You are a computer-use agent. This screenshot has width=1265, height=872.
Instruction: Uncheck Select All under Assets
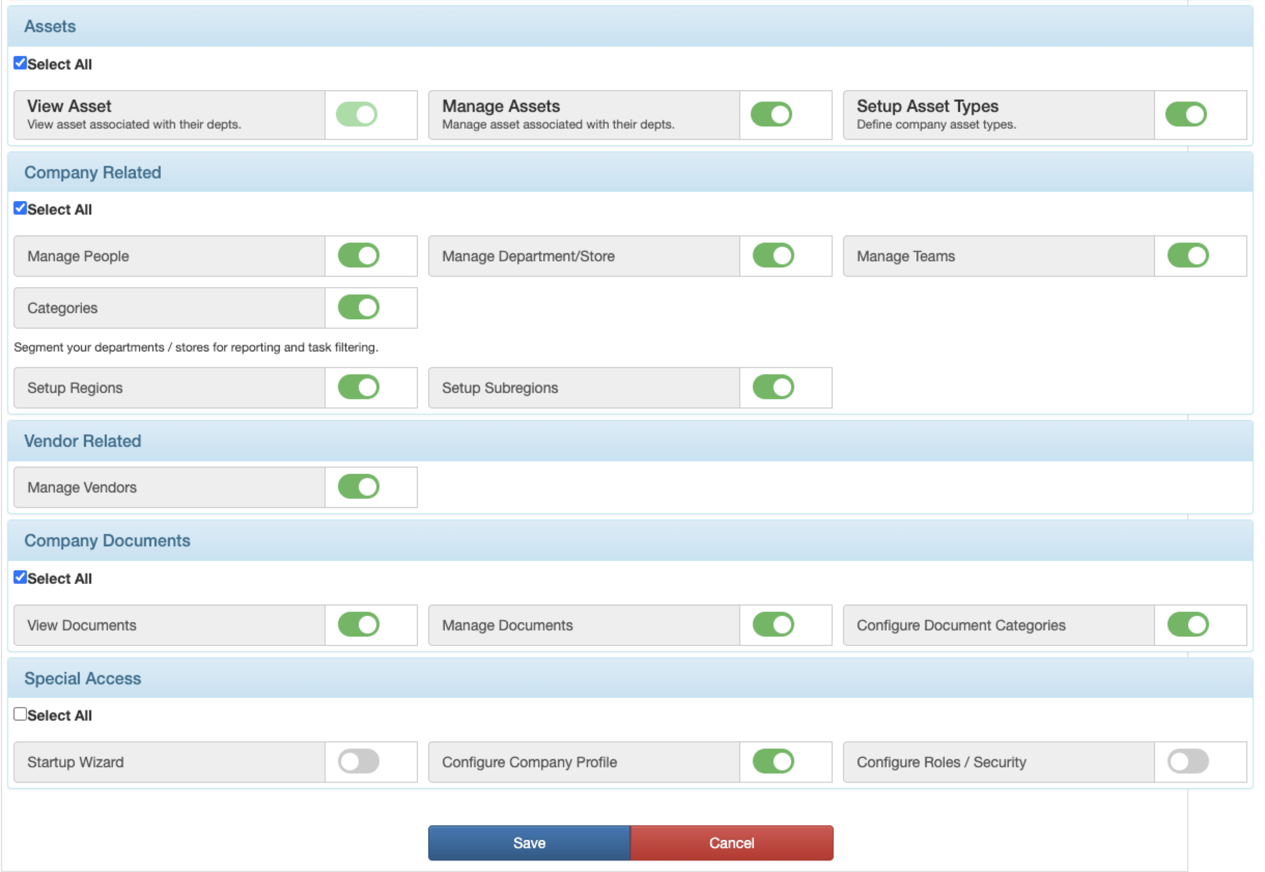[20, 63]
